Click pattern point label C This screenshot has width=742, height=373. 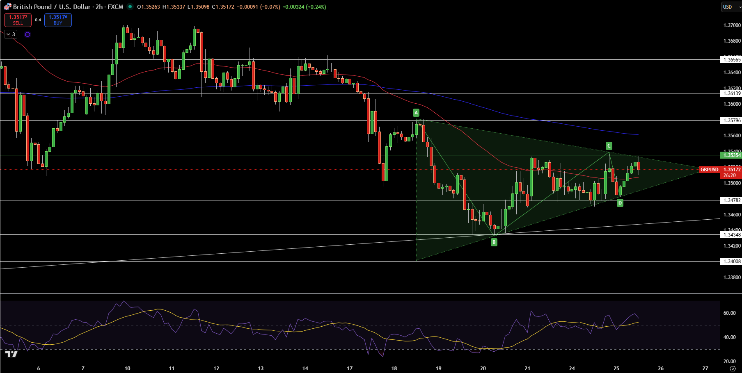pos(609,146)
